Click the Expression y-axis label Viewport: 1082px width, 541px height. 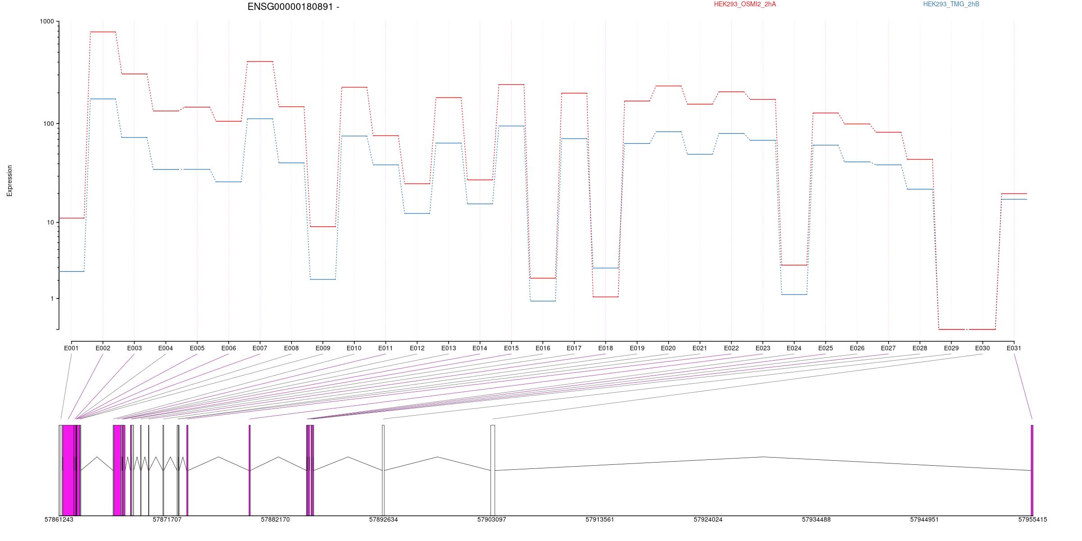[x=9, y=181]
